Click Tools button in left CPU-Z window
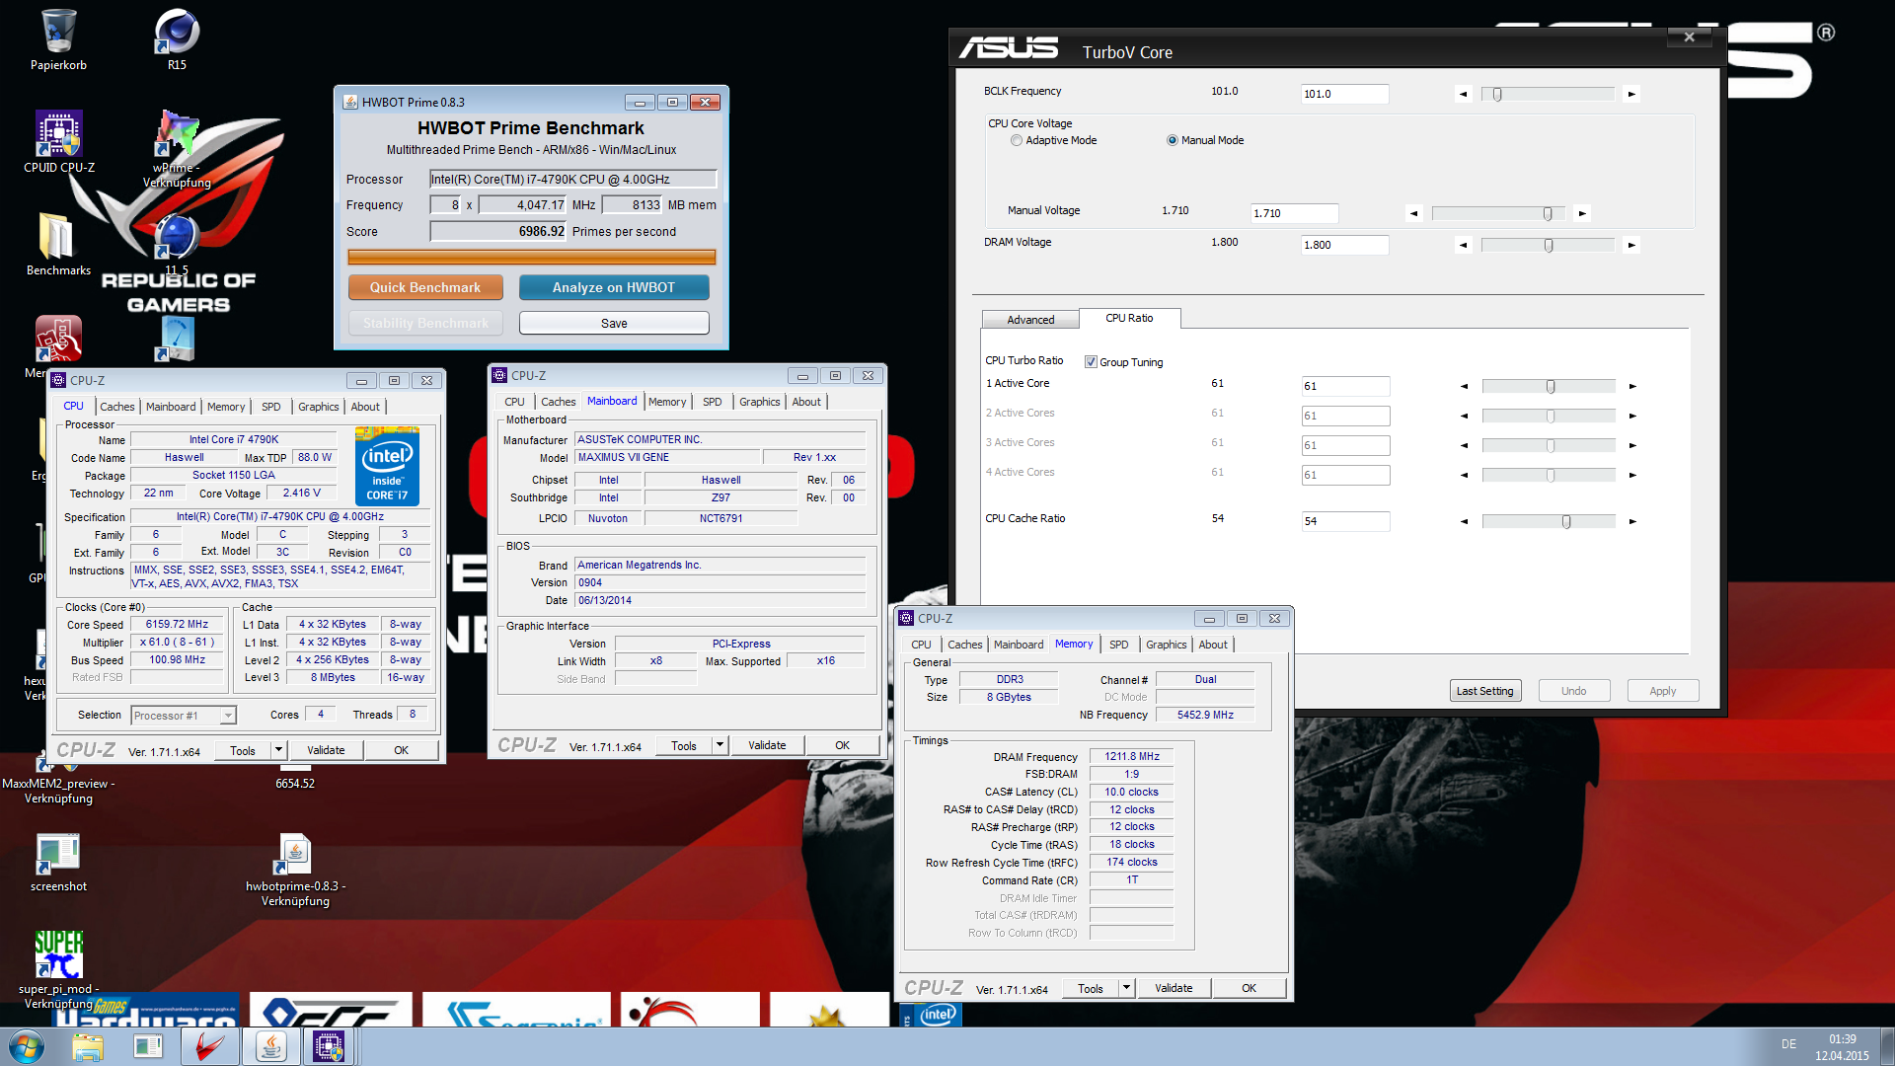Image resolution: width=1895 pixels, height=1066 pixels. [x=243, y=750]
